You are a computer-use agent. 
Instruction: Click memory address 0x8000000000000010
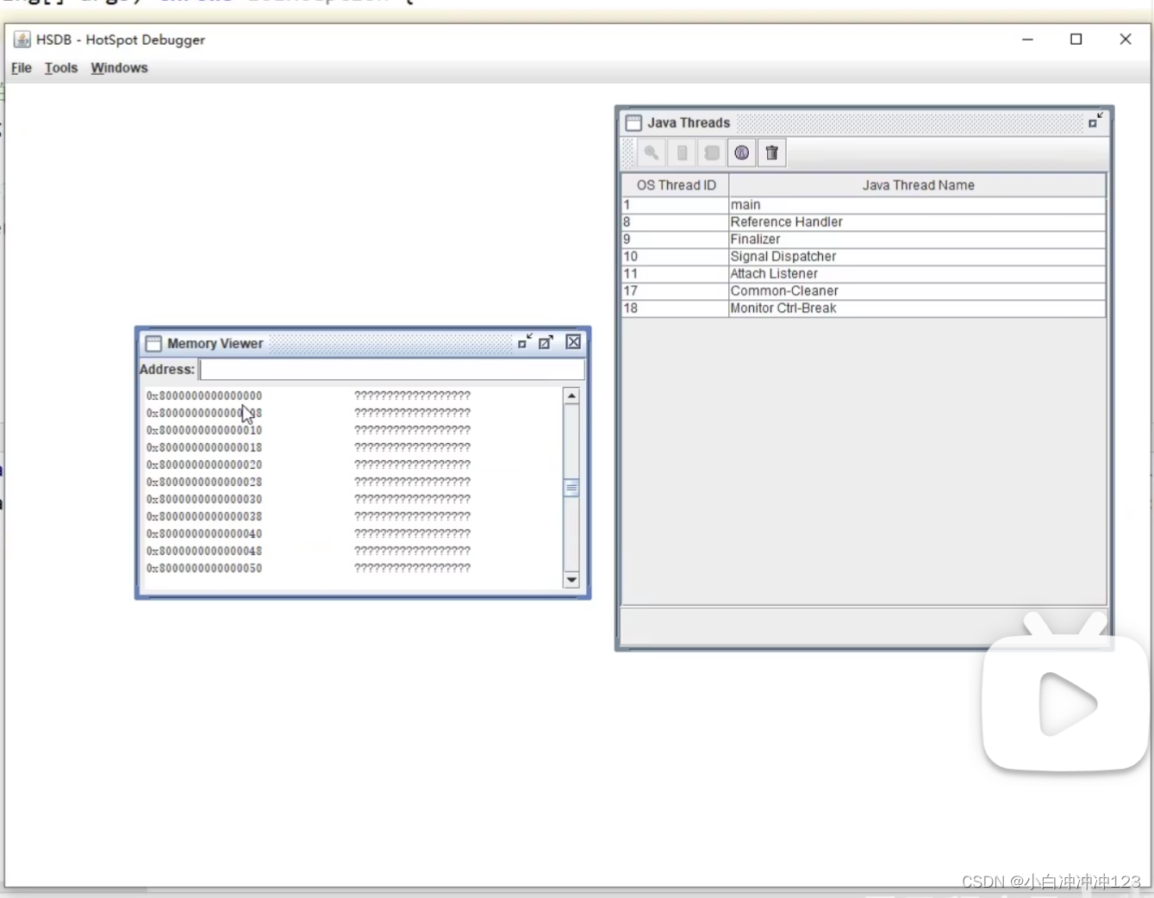pyautogui.click(x=204, y=430)
